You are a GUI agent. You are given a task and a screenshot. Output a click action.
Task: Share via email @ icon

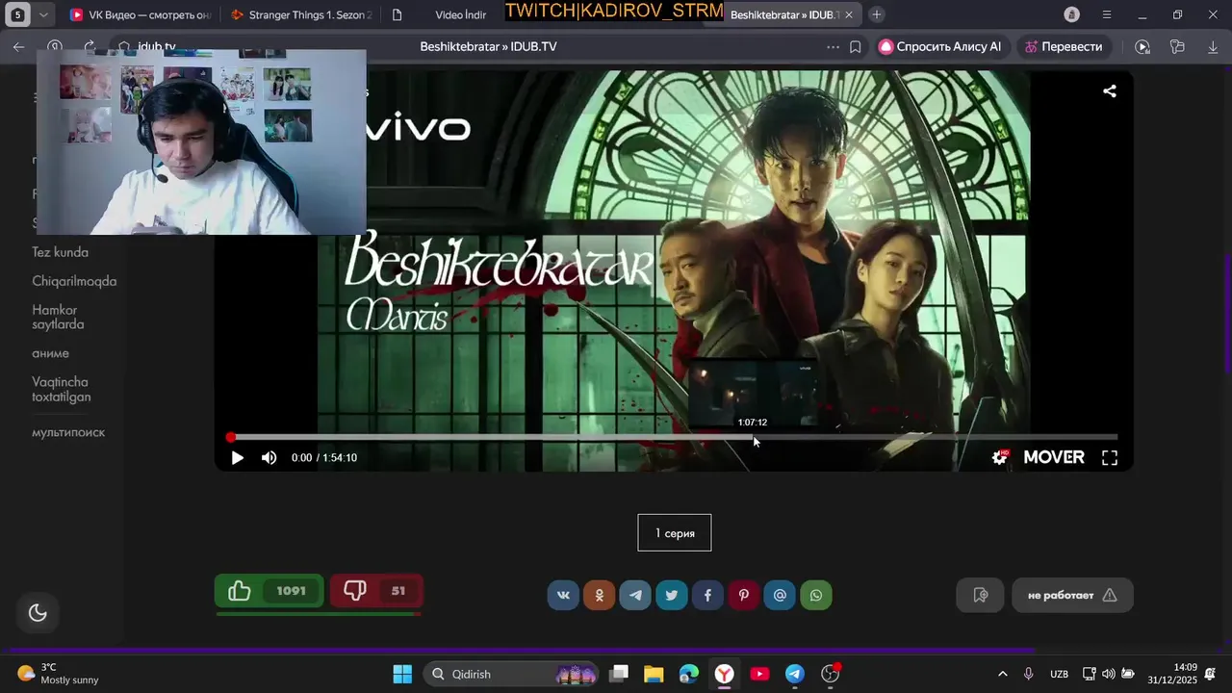pyautogui.click(x=780, y=595)
